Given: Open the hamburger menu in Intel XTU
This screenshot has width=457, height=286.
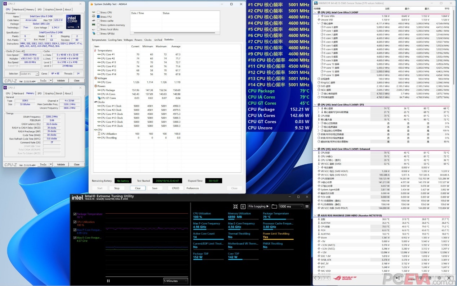Looking at the screenshot, I should point(307,206).
